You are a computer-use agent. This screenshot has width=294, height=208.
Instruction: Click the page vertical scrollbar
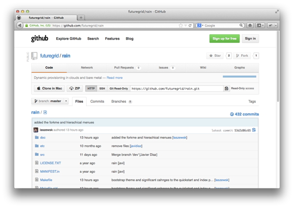click(x=278, y=67)
